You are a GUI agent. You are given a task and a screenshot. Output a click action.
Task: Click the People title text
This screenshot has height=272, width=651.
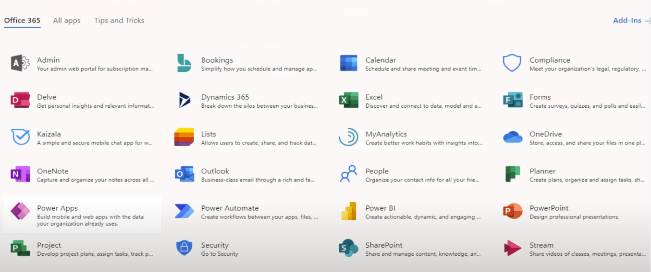(377, 171)
